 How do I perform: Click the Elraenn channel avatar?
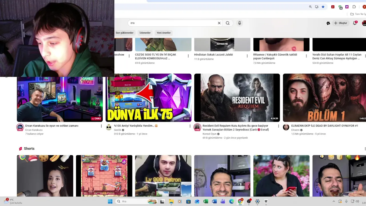[286, 127]
